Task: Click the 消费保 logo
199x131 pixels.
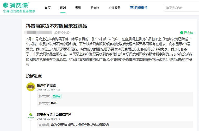Action: [x=16, y=5]
